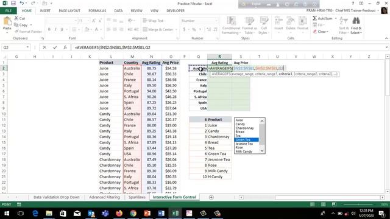Click the Copy command

coord(21,25)
